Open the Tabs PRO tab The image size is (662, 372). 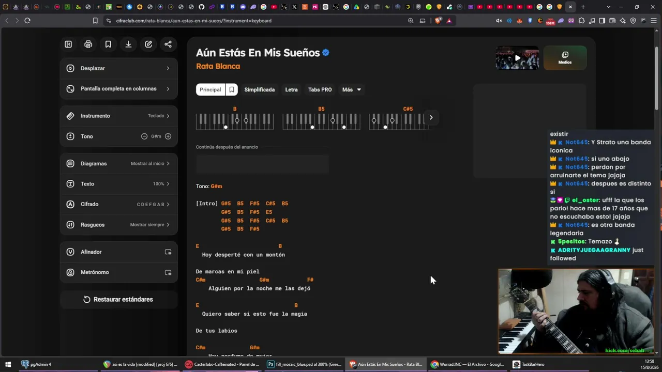point(320,89)
